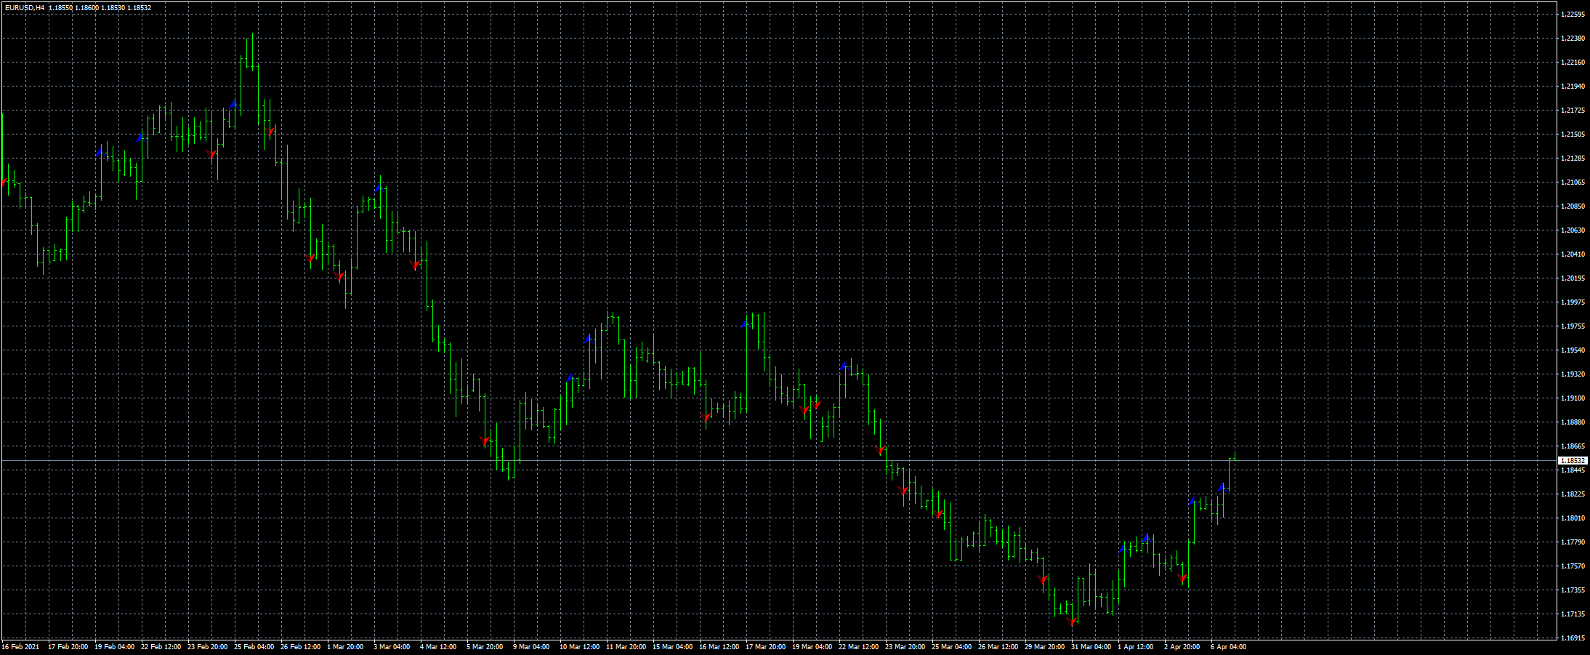
Task: Click price label 1.17790
Action: (1572, 542)
